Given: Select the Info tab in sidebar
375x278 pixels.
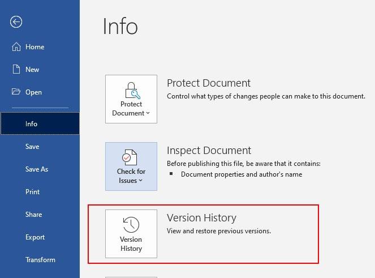Looking at the screenshot, I should 40,123.
